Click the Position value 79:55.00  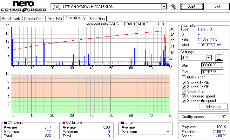coord(219,132)
